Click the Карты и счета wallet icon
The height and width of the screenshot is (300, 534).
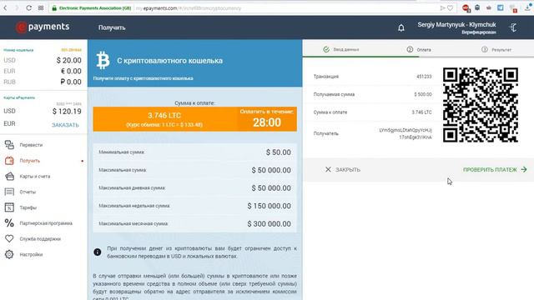click(x=9, y=176)
